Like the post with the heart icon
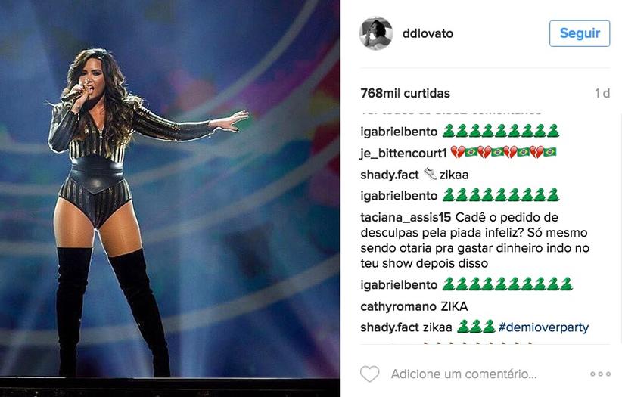 tap(370, 374)
